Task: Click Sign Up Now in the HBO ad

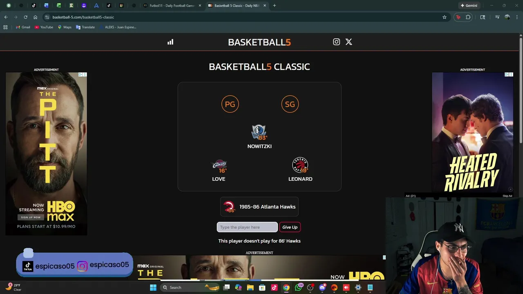Action: coord(31,217)
